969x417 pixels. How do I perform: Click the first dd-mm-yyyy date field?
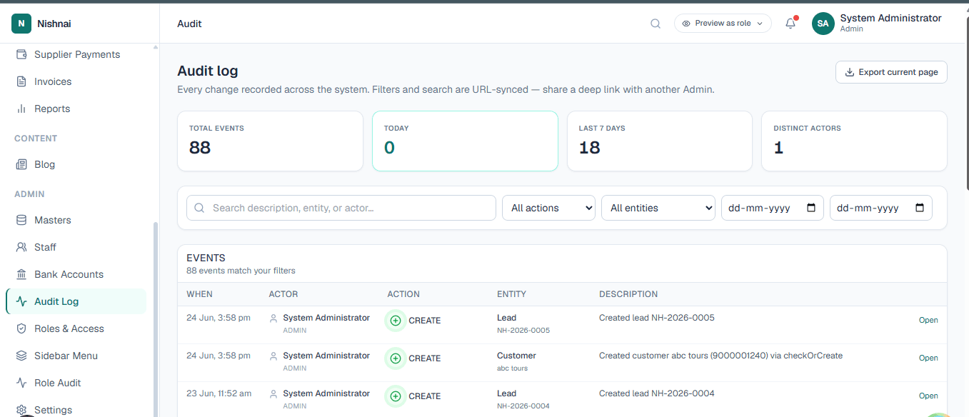click(773, 208)
